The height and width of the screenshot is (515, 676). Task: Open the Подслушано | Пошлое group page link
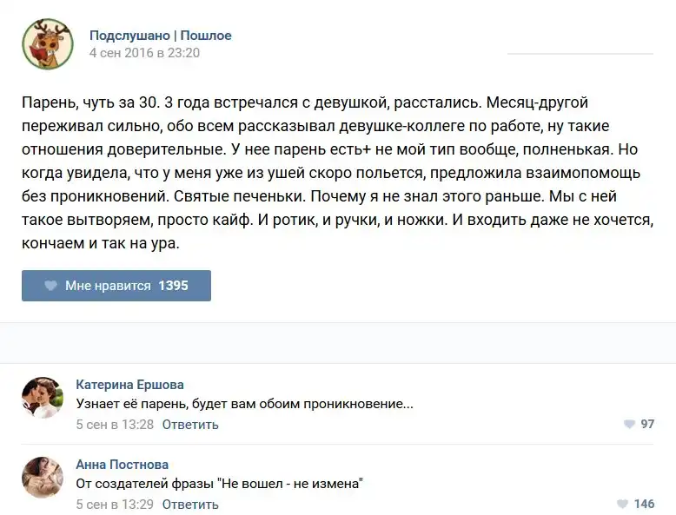point(160,36)
